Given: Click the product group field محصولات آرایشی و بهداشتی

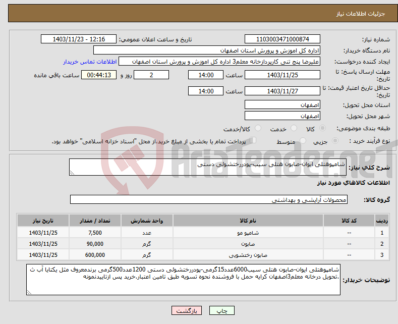Looking at the screenshot, I should (209, 199).
